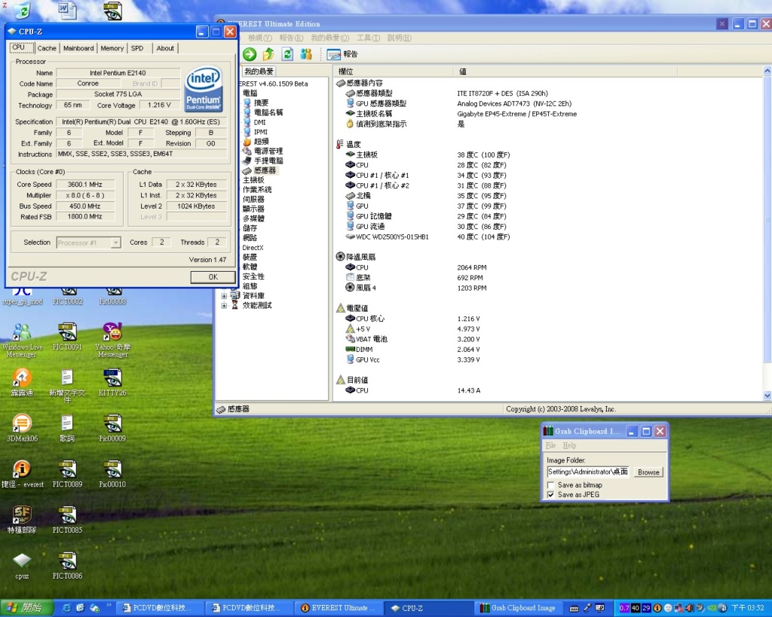Click the 電壓值 voltage warning icon
The width and height of the screenshot is (772, 617).
coord(340,308)
